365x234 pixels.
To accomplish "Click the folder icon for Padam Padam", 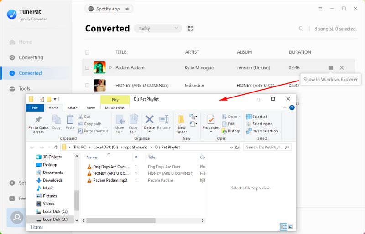I will (330, 68).
